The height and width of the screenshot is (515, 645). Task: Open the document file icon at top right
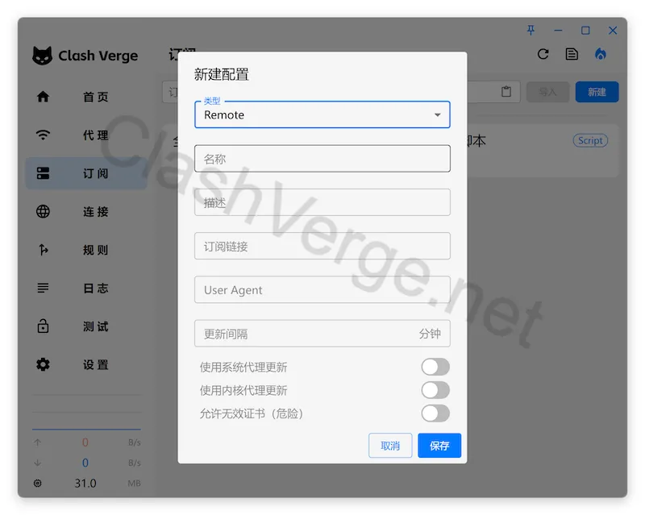click(572, 54)
